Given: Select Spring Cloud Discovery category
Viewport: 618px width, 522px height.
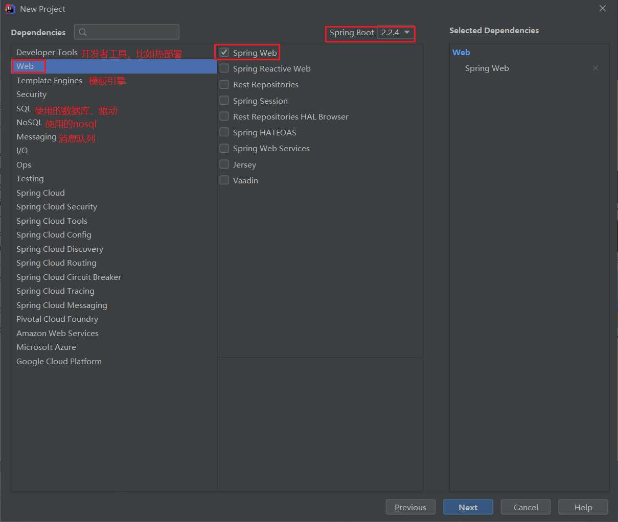Looking at the screenshot, I should 115,249.
